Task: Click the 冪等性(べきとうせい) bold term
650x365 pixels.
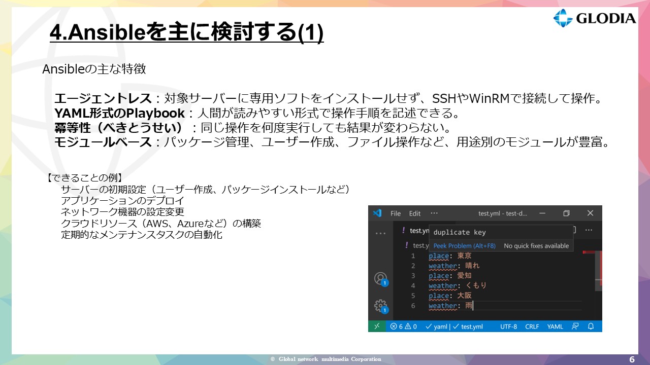Action: pos(119,127)
